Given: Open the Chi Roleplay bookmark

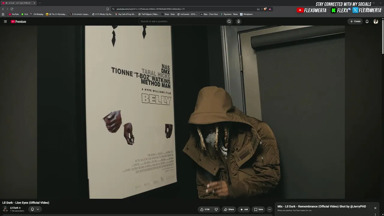Looking at the screenshot, I should click(x=37, y=14).
